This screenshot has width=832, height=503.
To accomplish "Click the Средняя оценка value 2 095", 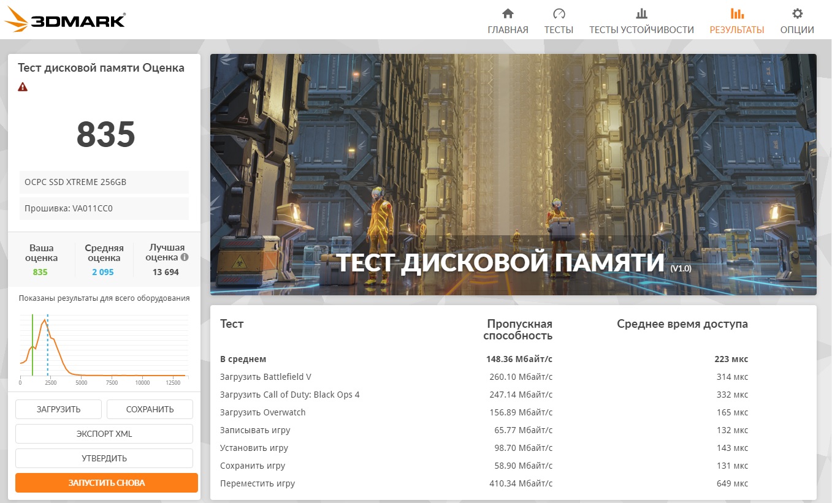I will pos(103,272).
